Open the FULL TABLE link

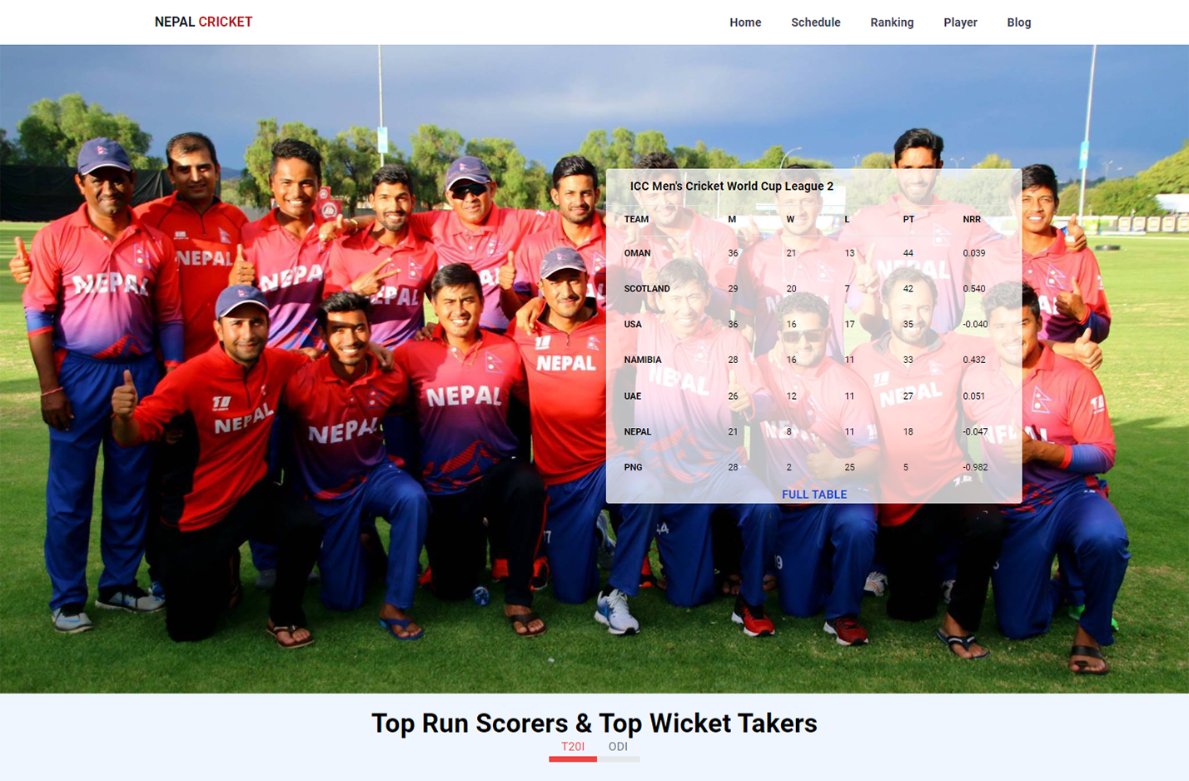[x=814, y=494]
